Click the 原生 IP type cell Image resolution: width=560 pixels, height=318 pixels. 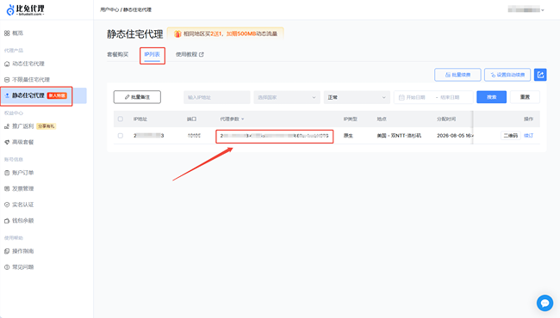[348, 136]
